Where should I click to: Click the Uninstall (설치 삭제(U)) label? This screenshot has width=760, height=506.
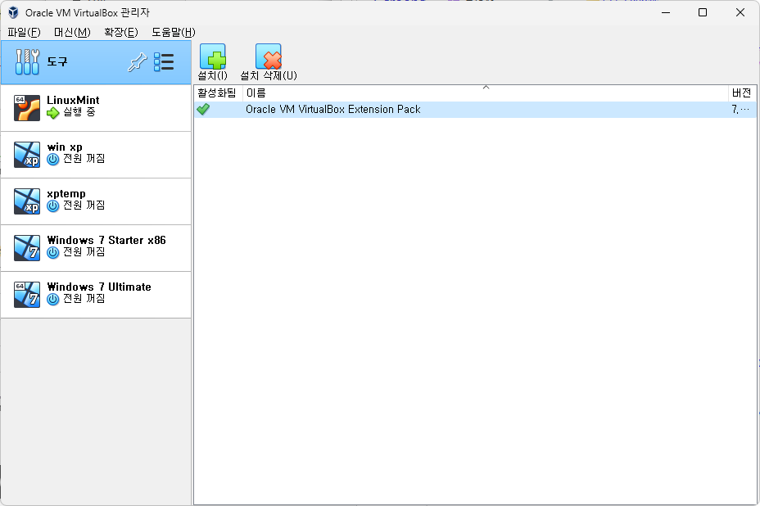[269, 75]
